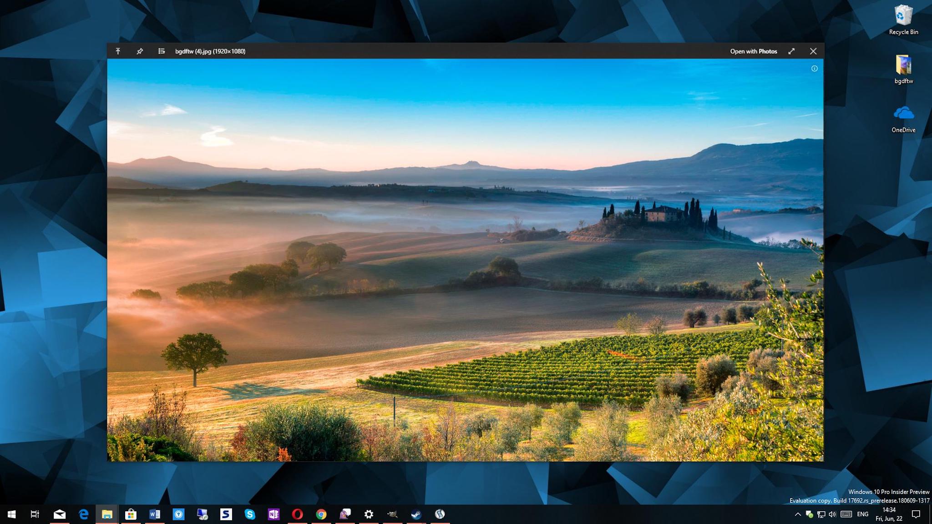Click the rotate/share icon in toolbar
Viewport: 932px width, 524px height.
click(118, 50)
